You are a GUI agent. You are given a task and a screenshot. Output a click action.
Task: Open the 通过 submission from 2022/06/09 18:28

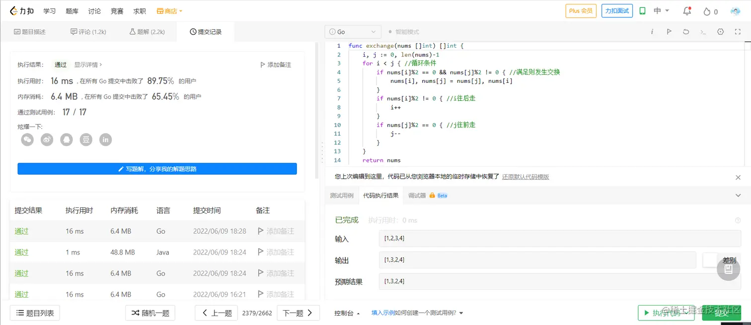pyautogui.click(x=21, y=231)
